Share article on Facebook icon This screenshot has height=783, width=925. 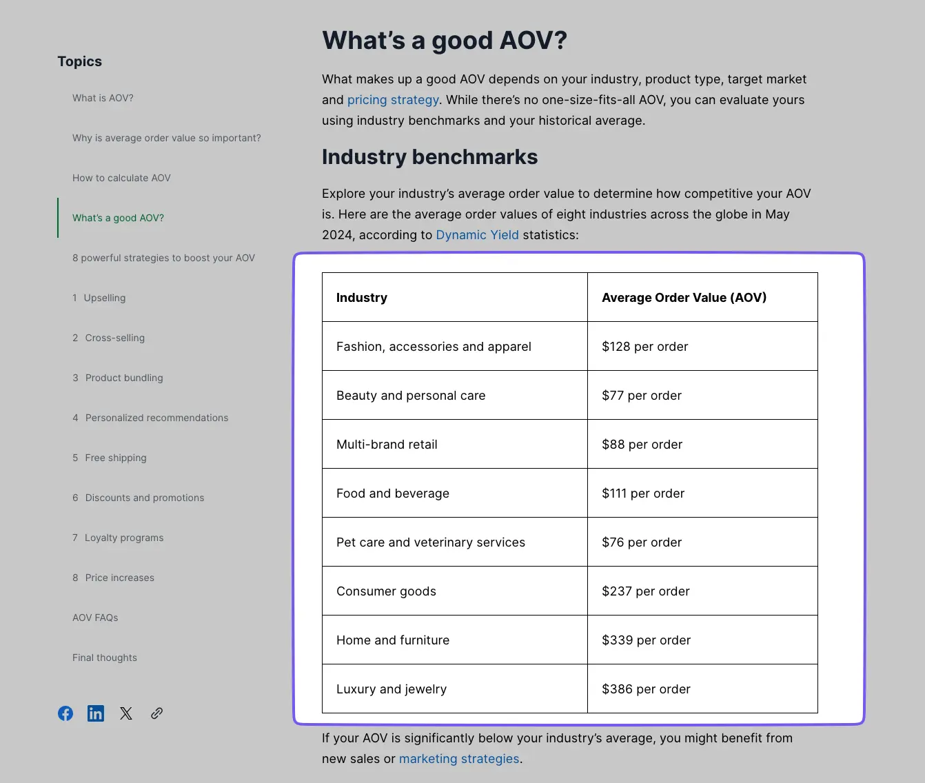[x=65, y=713]
